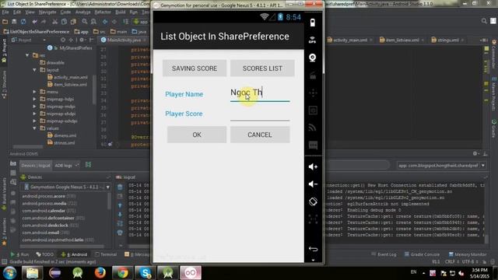The height and width of the screenshot is (280, 498).
Task: Collapse the values folder in project tree
Action: (x=34, y=128)
